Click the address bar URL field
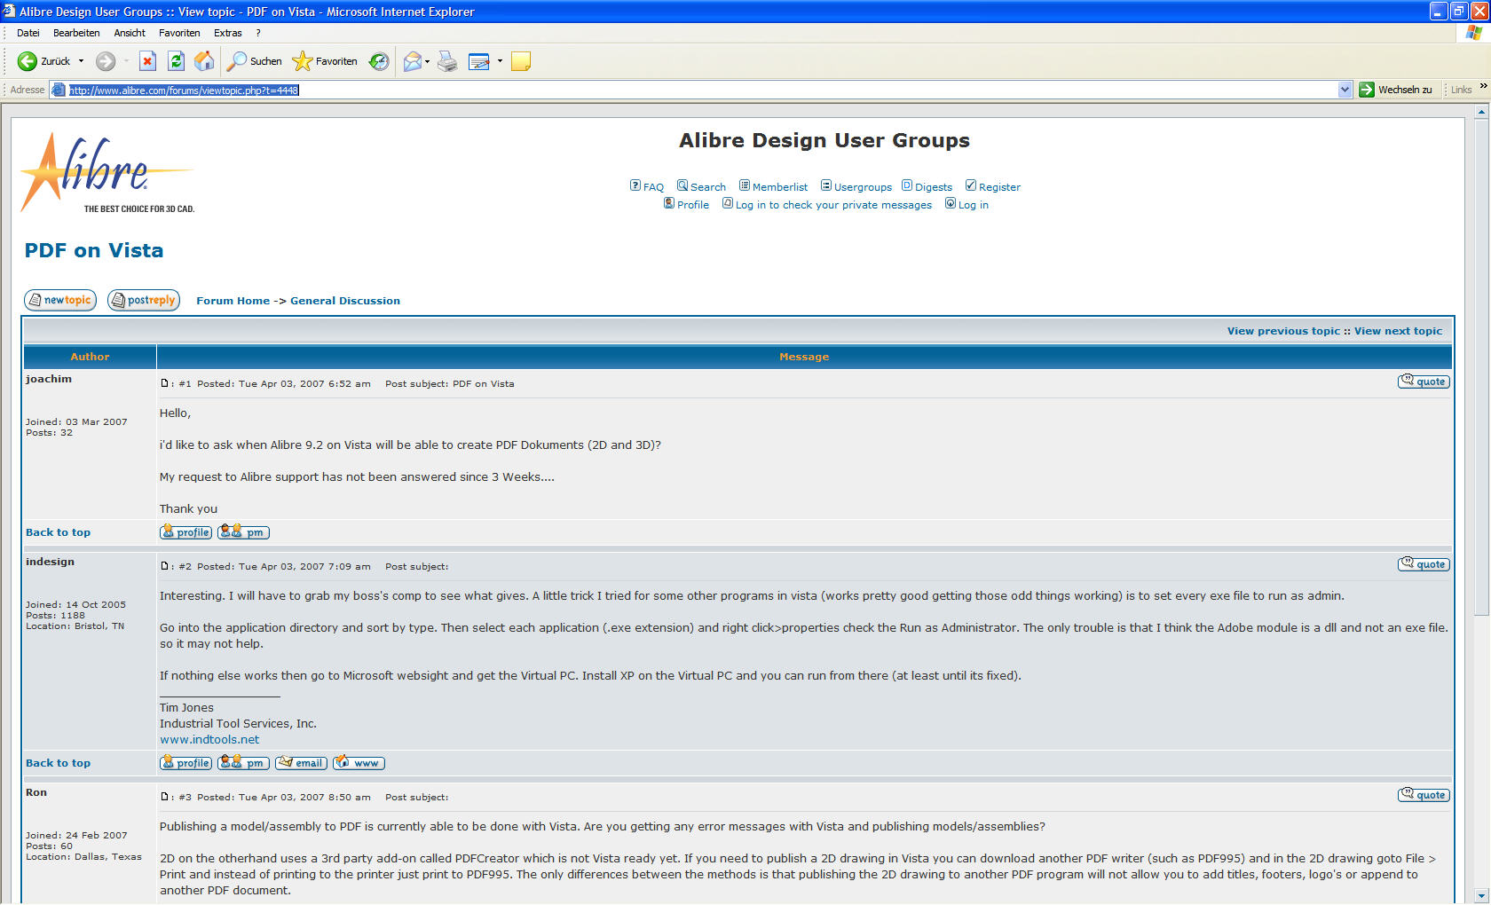1491x905 pixels. pyautogui.click(x=701, y=90)
